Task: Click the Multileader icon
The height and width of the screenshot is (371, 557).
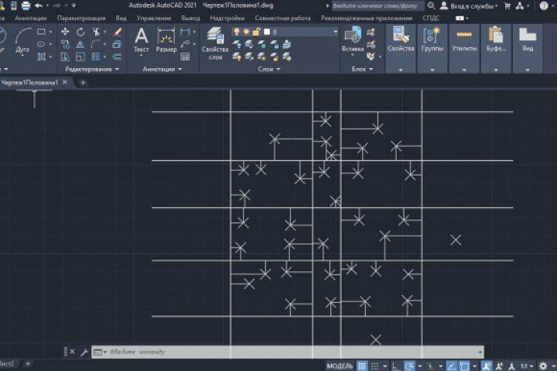Action: (x=185, y=44)
